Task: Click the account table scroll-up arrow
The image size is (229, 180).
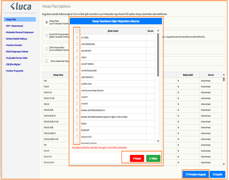Action: (x=224, y=75)
